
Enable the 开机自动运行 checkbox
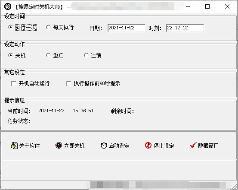point(14,83)
